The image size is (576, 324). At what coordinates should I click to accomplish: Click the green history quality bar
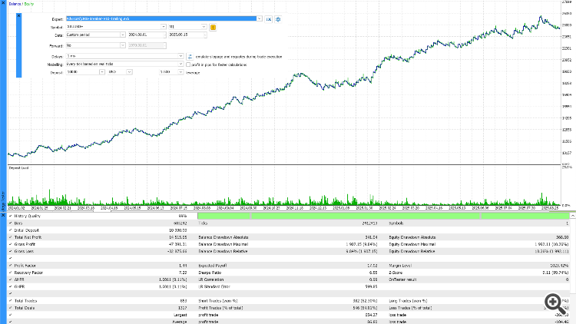pos(384,217)
